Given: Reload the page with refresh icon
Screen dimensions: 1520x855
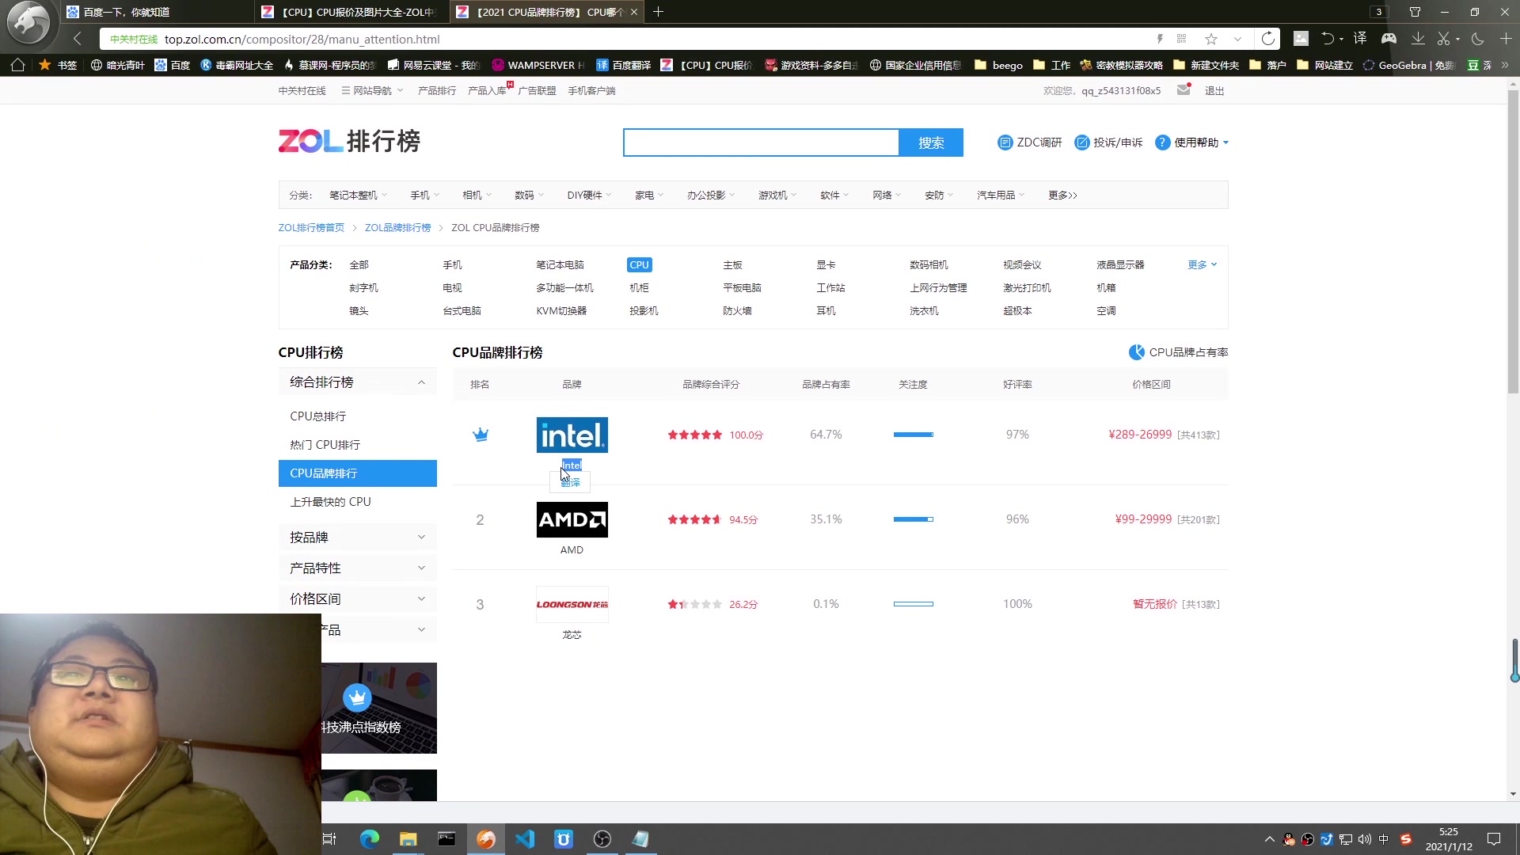Looking at the screenshot, I should pyautogui.click(x=1268, y=39).
